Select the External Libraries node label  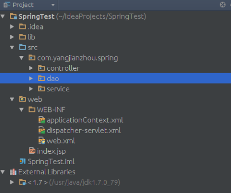coord(47,172)
